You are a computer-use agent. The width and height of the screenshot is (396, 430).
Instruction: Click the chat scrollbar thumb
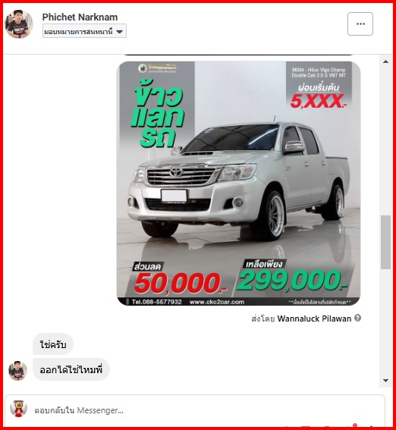coord(385,242)
